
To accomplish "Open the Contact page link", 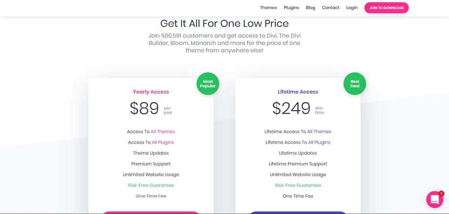I will pyautogui.click(x=330, y=8).
